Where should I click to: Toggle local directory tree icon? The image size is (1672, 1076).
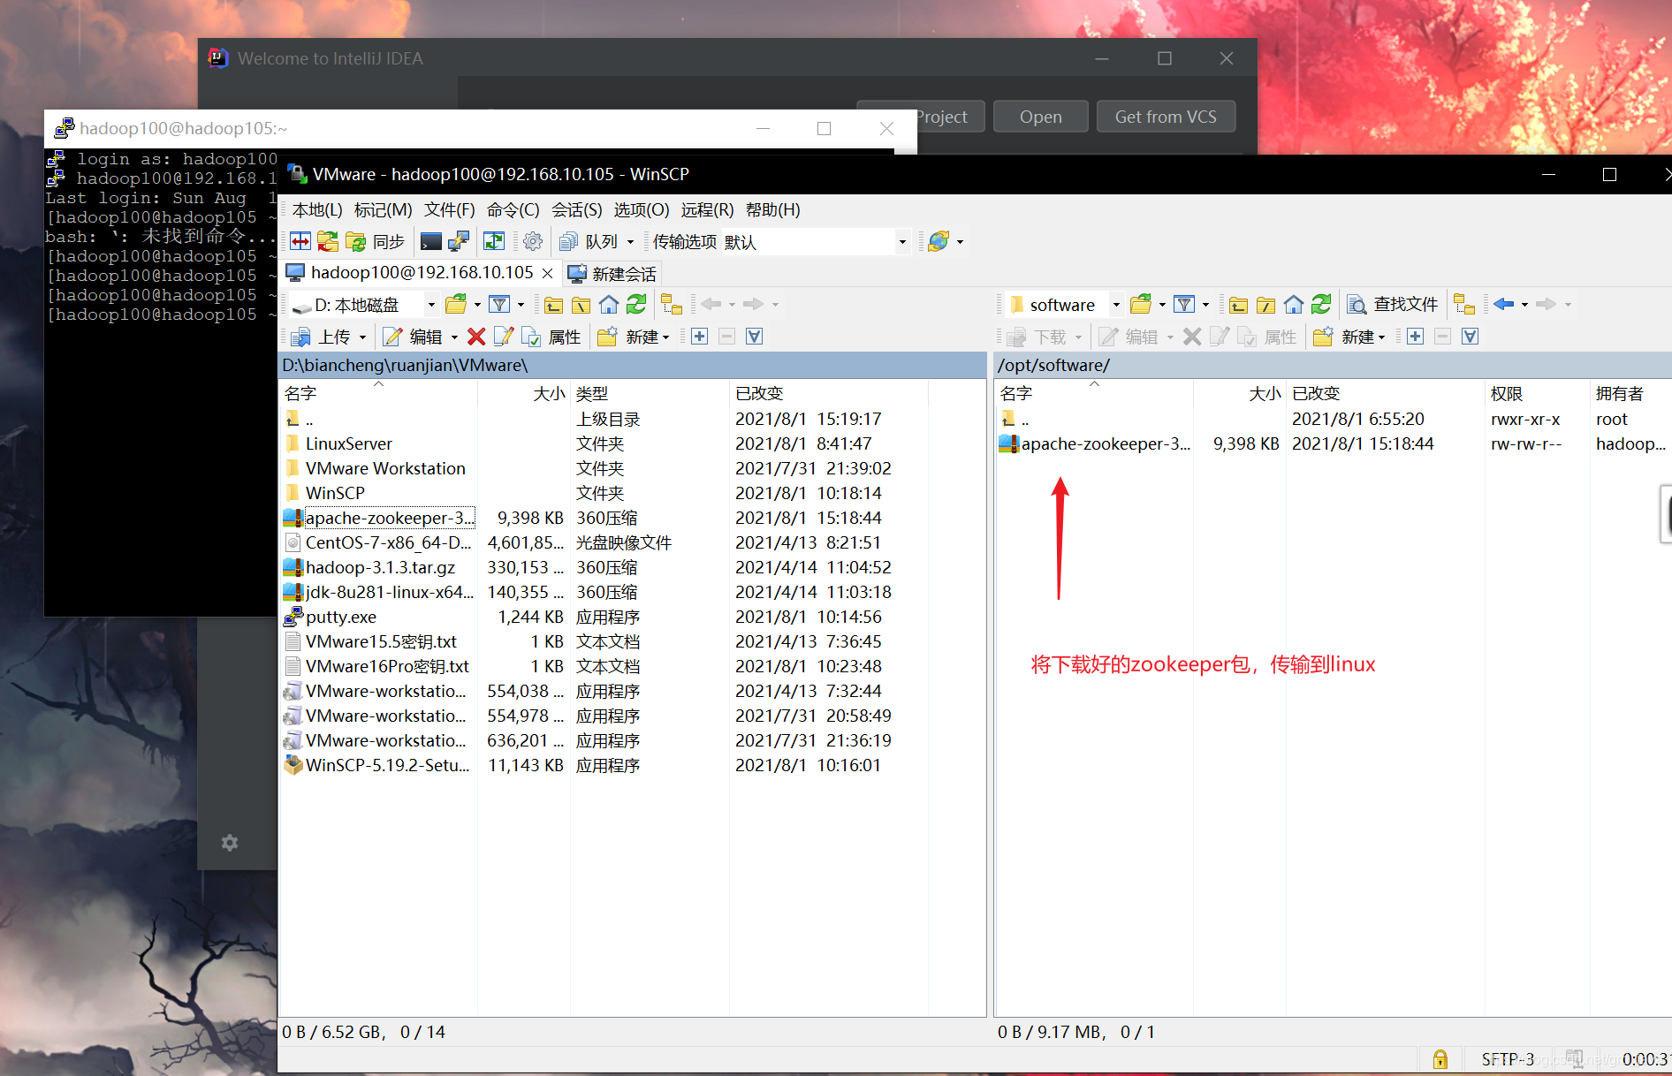(x=672, y=305)
